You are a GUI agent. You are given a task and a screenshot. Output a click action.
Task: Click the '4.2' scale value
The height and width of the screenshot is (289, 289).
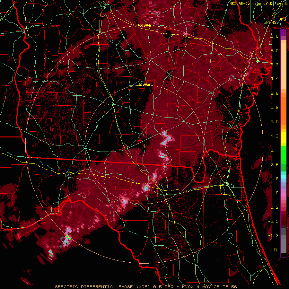point(275,136)
